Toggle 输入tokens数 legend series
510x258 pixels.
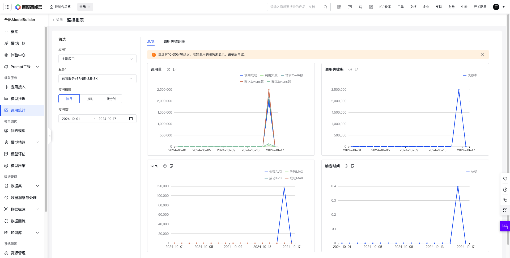pyautogui.click(x=252, y=82)
